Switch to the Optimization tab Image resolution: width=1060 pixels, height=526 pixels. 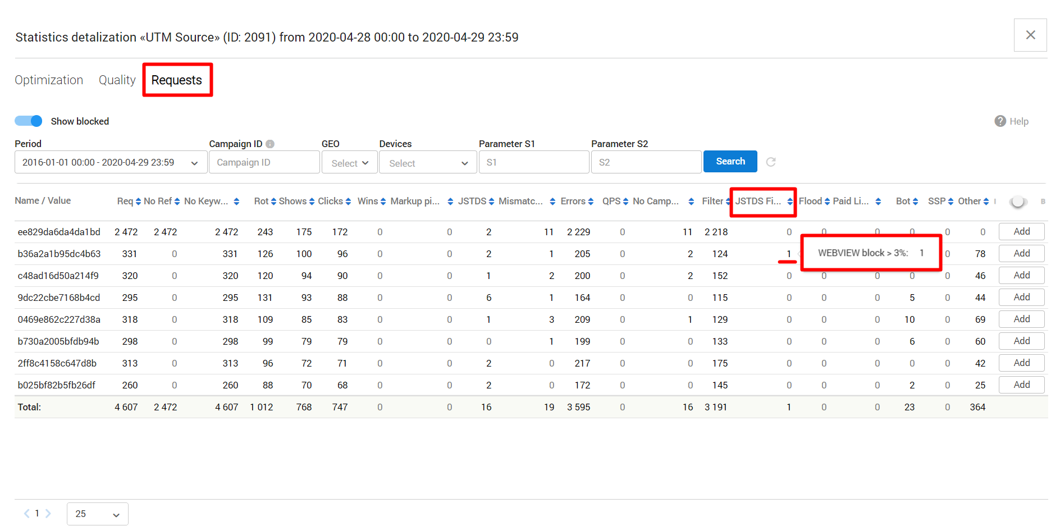(49, 80)
